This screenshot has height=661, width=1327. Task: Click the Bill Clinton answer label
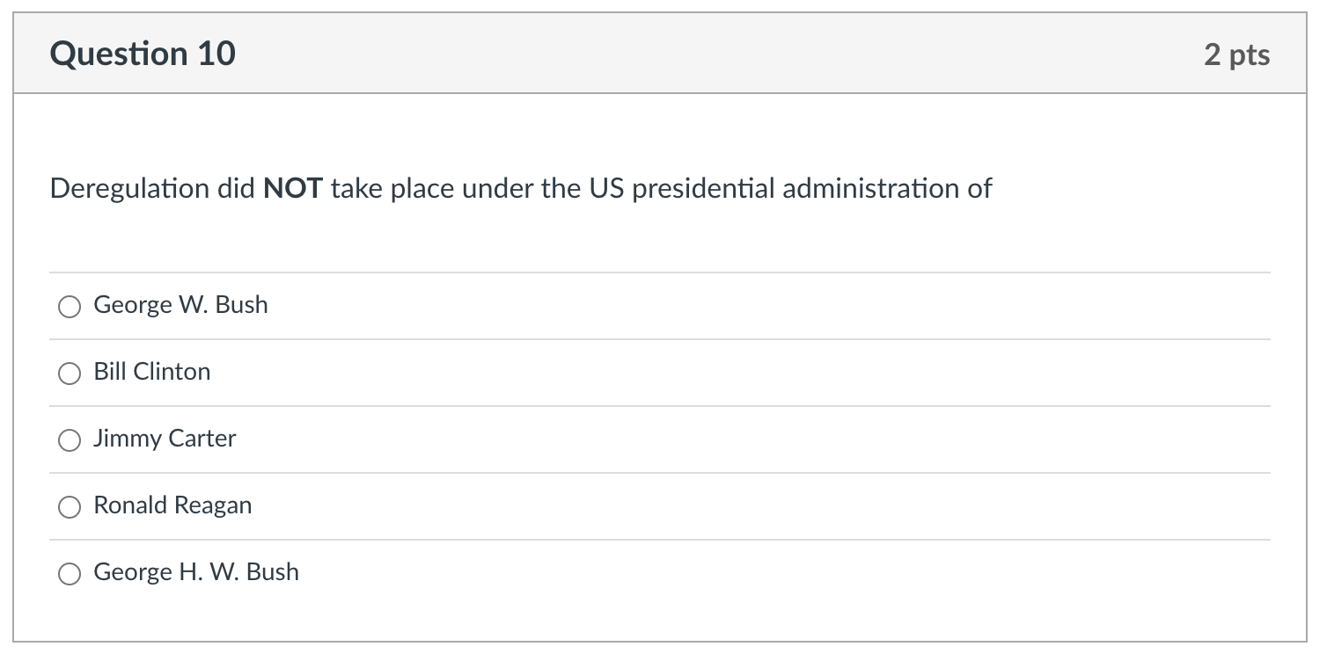152,372
